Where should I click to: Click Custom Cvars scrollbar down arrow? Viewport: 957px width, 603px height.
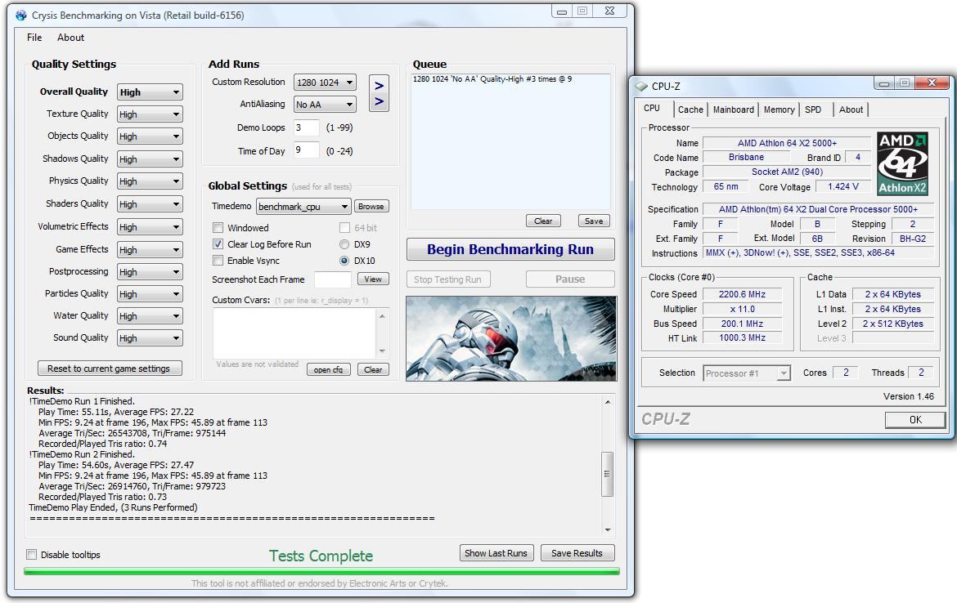[x=383, y=351]
